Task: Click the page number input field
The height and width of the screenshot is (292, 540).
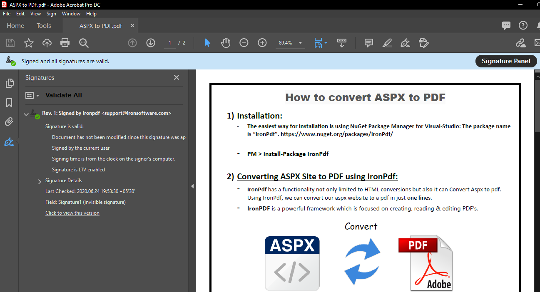Action: tap(170, 43)
